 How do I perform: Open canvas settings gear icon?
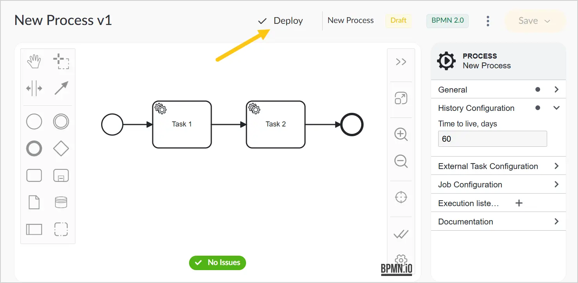coord(401,259)
